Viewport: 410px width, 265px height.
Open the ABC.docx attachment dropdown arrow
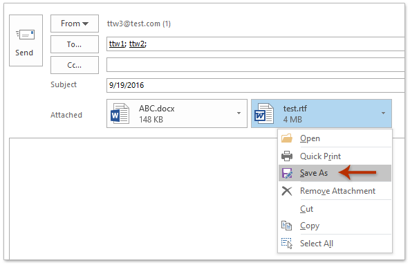[x=239, y=113]
